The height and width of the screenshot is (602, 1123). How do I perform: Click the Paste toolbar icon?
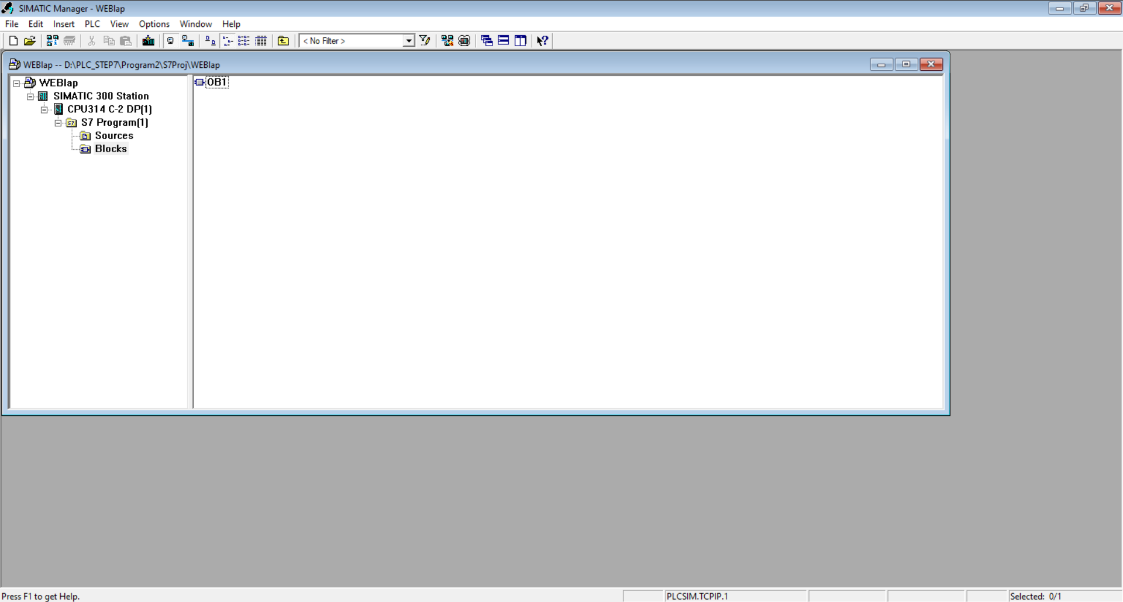coord(126,40)
